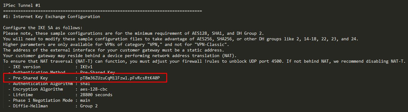Click the 'IKEv1' IKE version value
The image size is (408, 112).
[x=86, y=67]
